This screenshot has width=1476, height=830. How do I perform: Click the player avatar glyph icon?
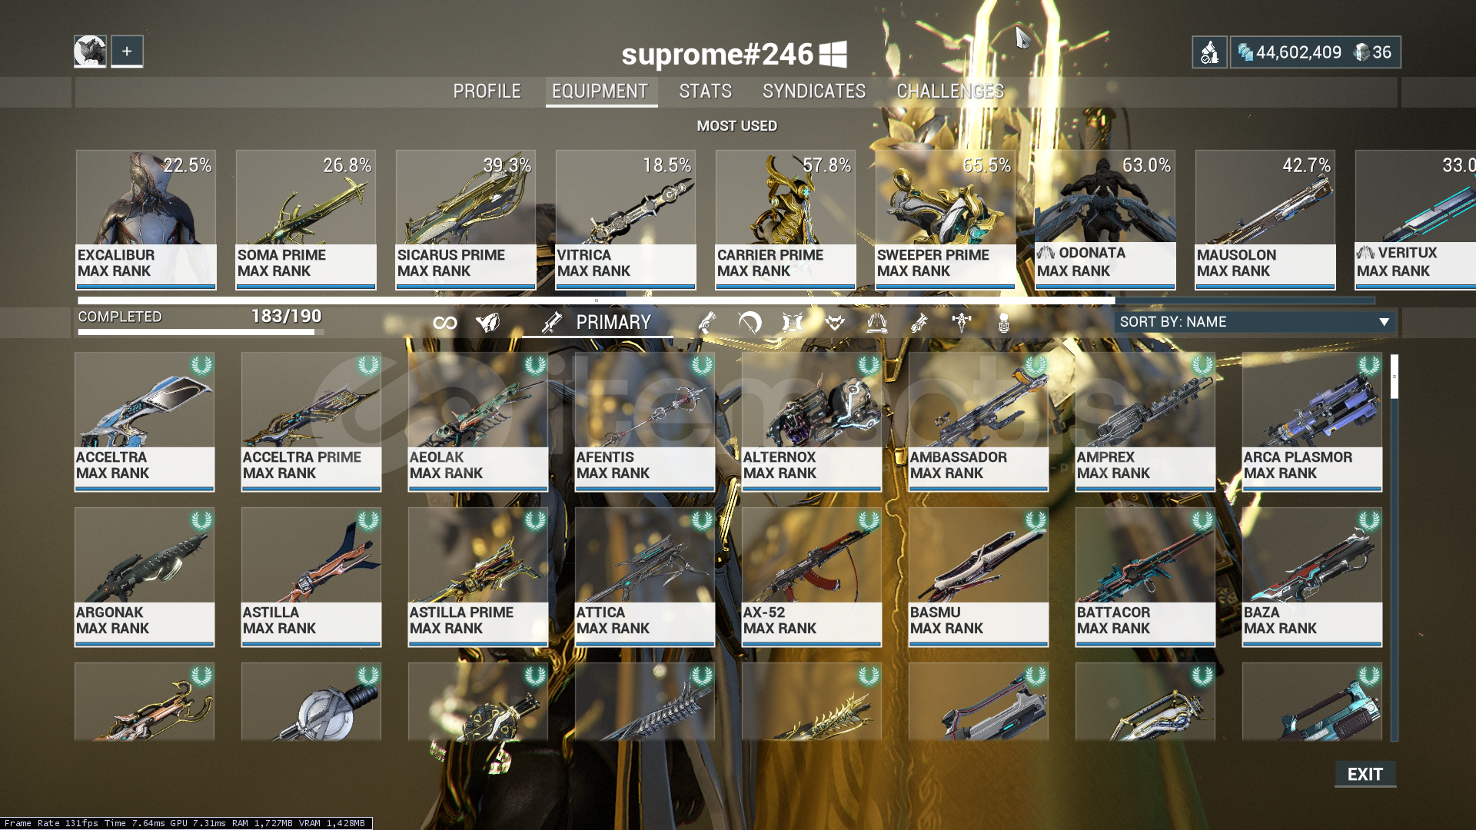(x=90, y=51)
